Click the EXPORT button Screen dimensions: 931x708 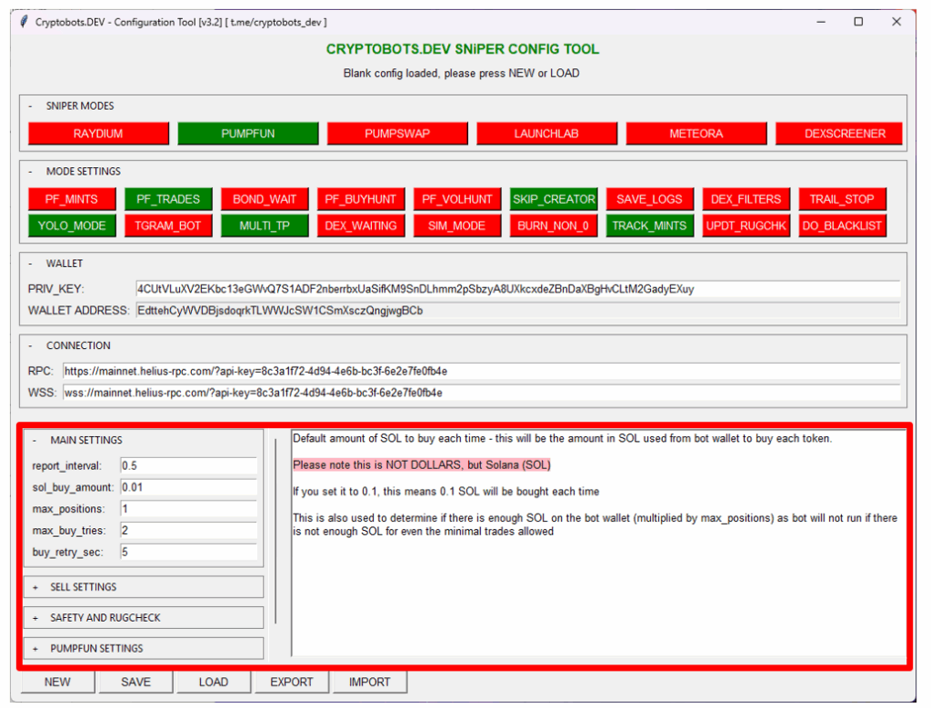292,682
